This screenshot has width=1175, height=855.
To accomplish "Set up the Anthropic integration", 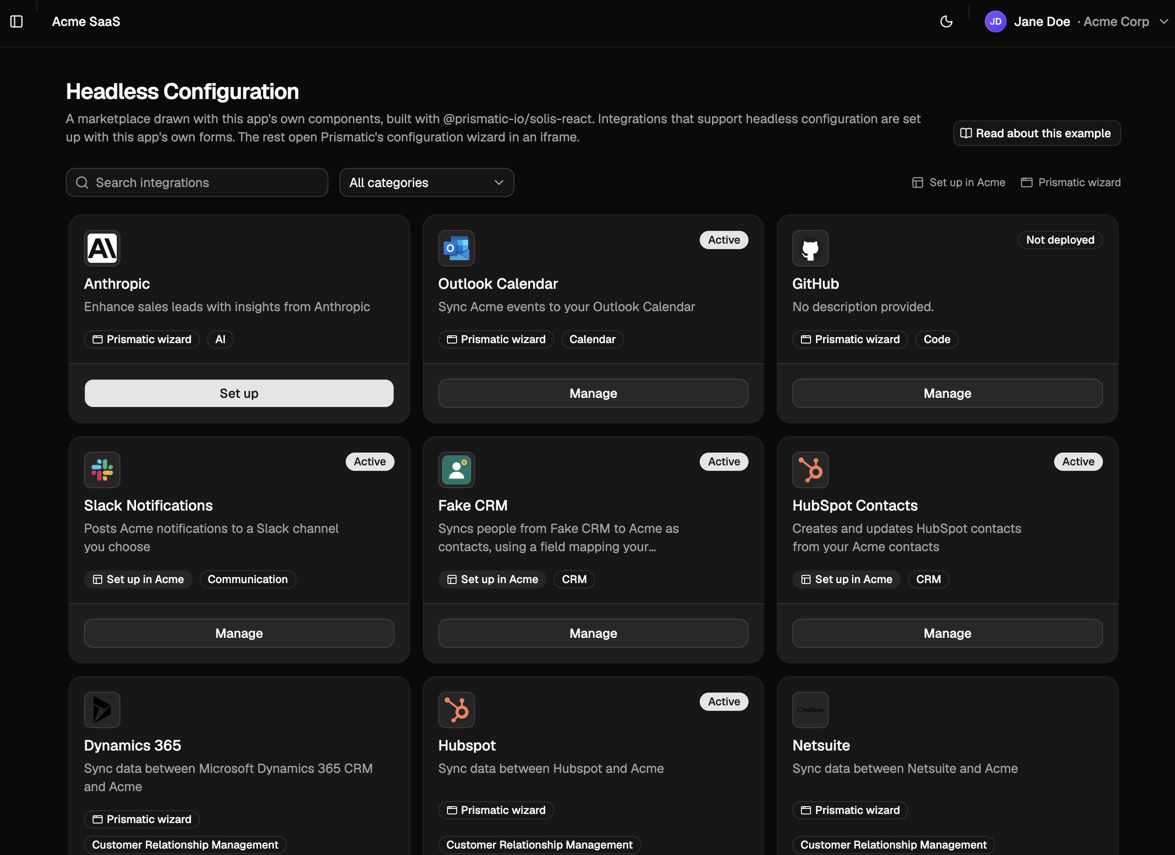I will pos(239,393).
